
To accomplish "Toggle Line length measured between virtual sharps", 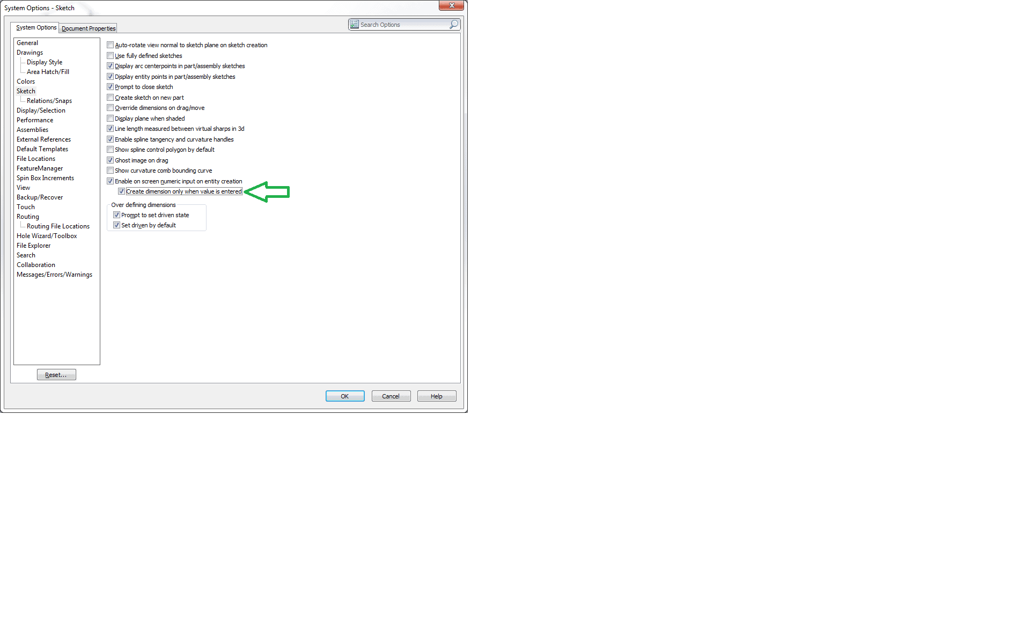I will [110, 129].
